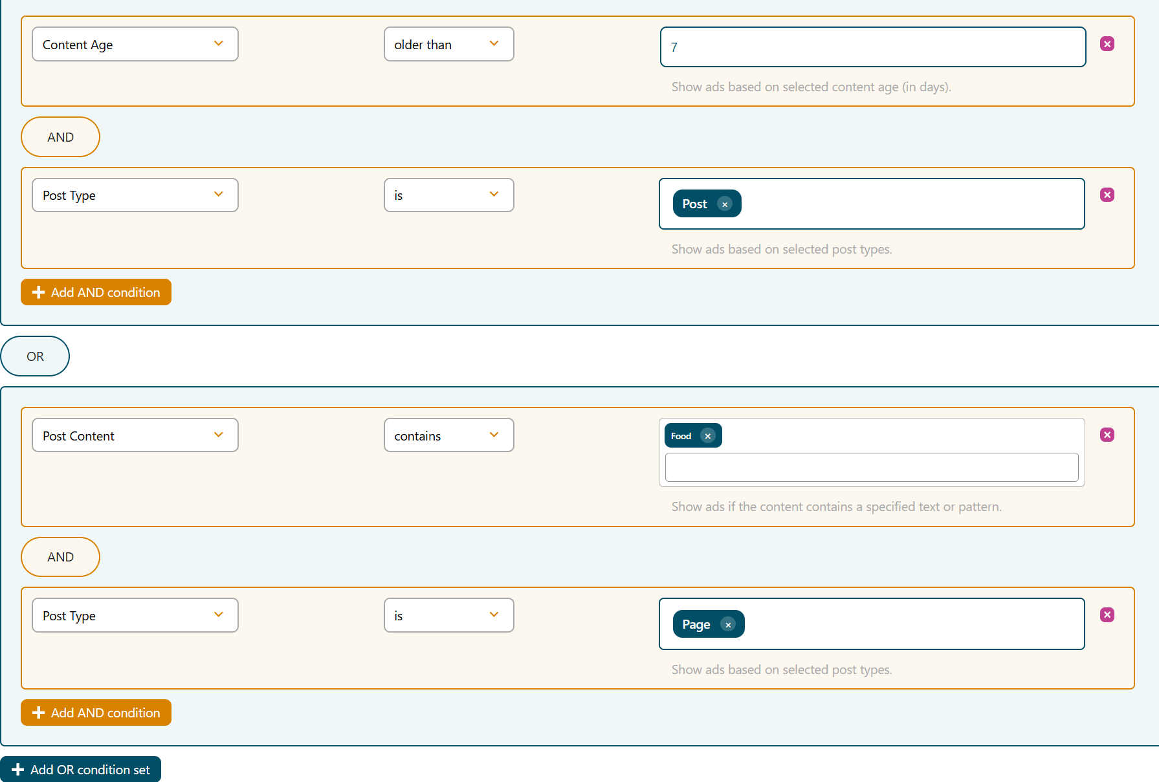Open the 'contains' operator dropdown
Viewport: 1159px width, 782px height.
coord(448,435)
